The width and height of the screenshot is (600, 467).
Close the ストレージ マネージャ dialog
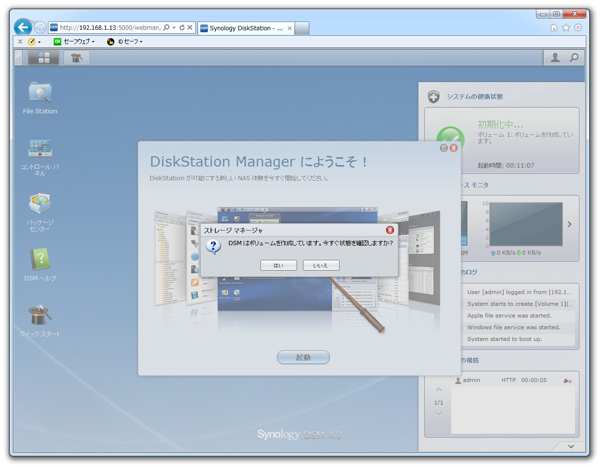[x=390, y=230]
